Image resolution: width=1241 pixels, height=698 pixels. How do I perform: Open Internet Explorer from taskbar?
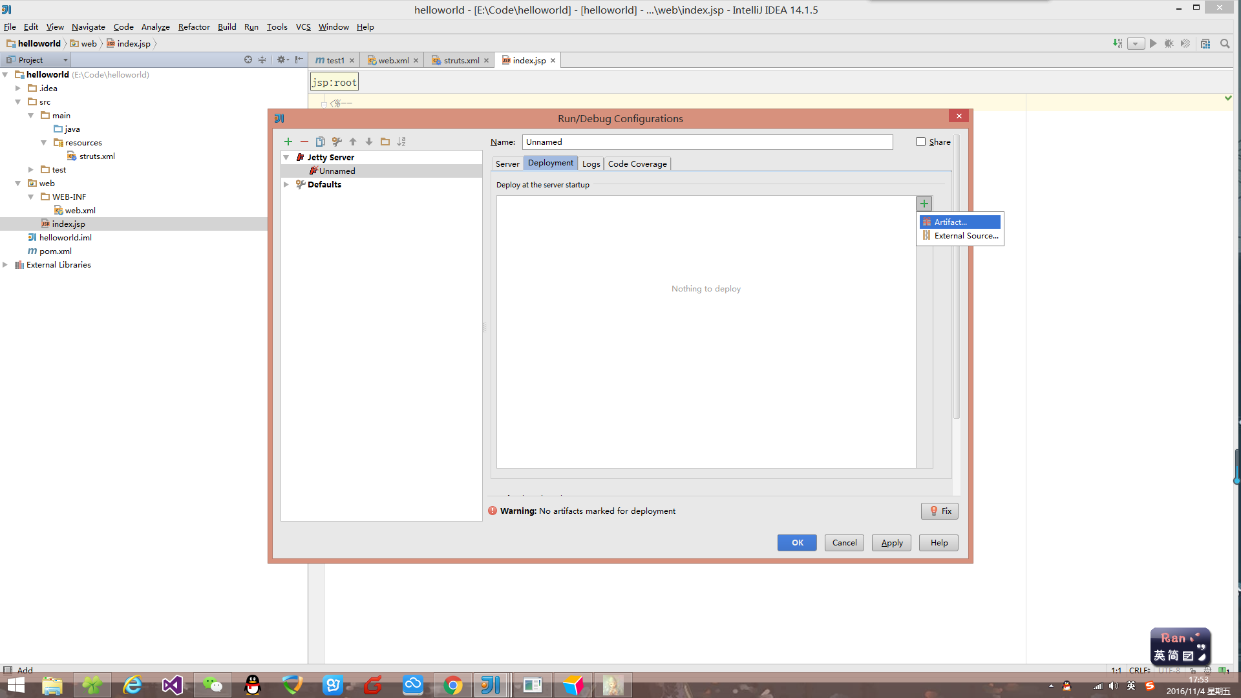pyautogui.click(x=133, y=685)
